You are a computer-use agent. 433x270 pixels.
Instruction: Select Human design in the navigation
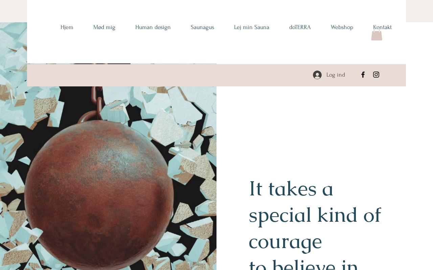[153, 27]
